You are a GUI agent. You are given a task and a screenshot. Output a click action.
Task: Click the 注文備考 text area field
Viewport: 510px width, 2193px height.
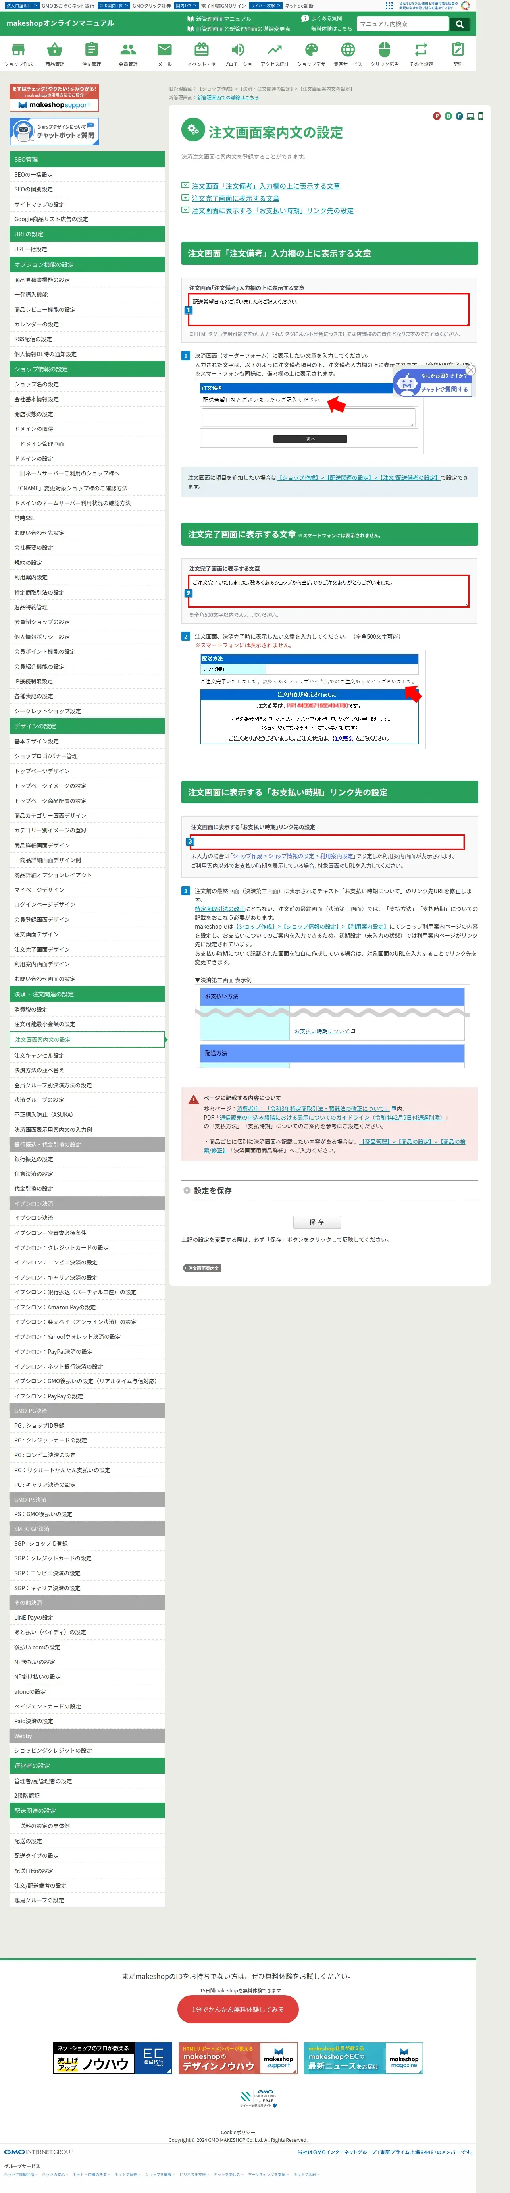pos(329,309)
